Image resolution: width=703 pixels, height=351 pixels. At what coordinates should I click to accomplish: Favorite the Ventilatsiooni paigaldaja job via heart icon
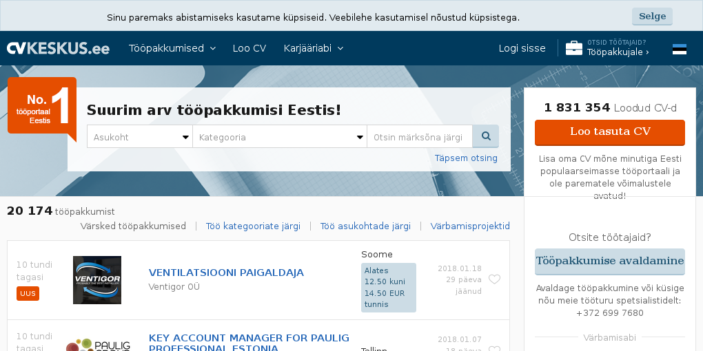494,279
